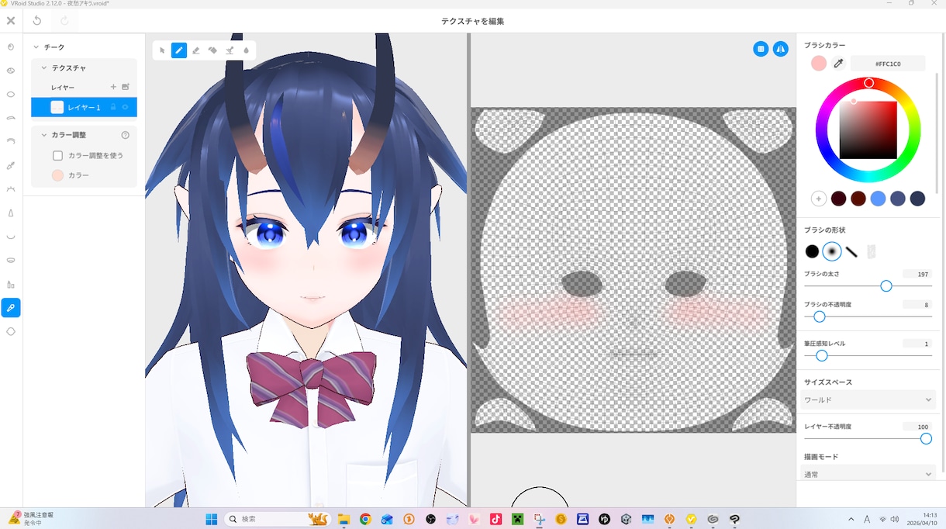
Task: Select the diagonal line brush shape
Action: (x=851, y=251)
